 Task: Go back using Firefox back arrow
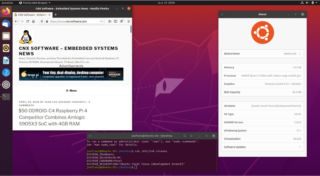(16, 21)
